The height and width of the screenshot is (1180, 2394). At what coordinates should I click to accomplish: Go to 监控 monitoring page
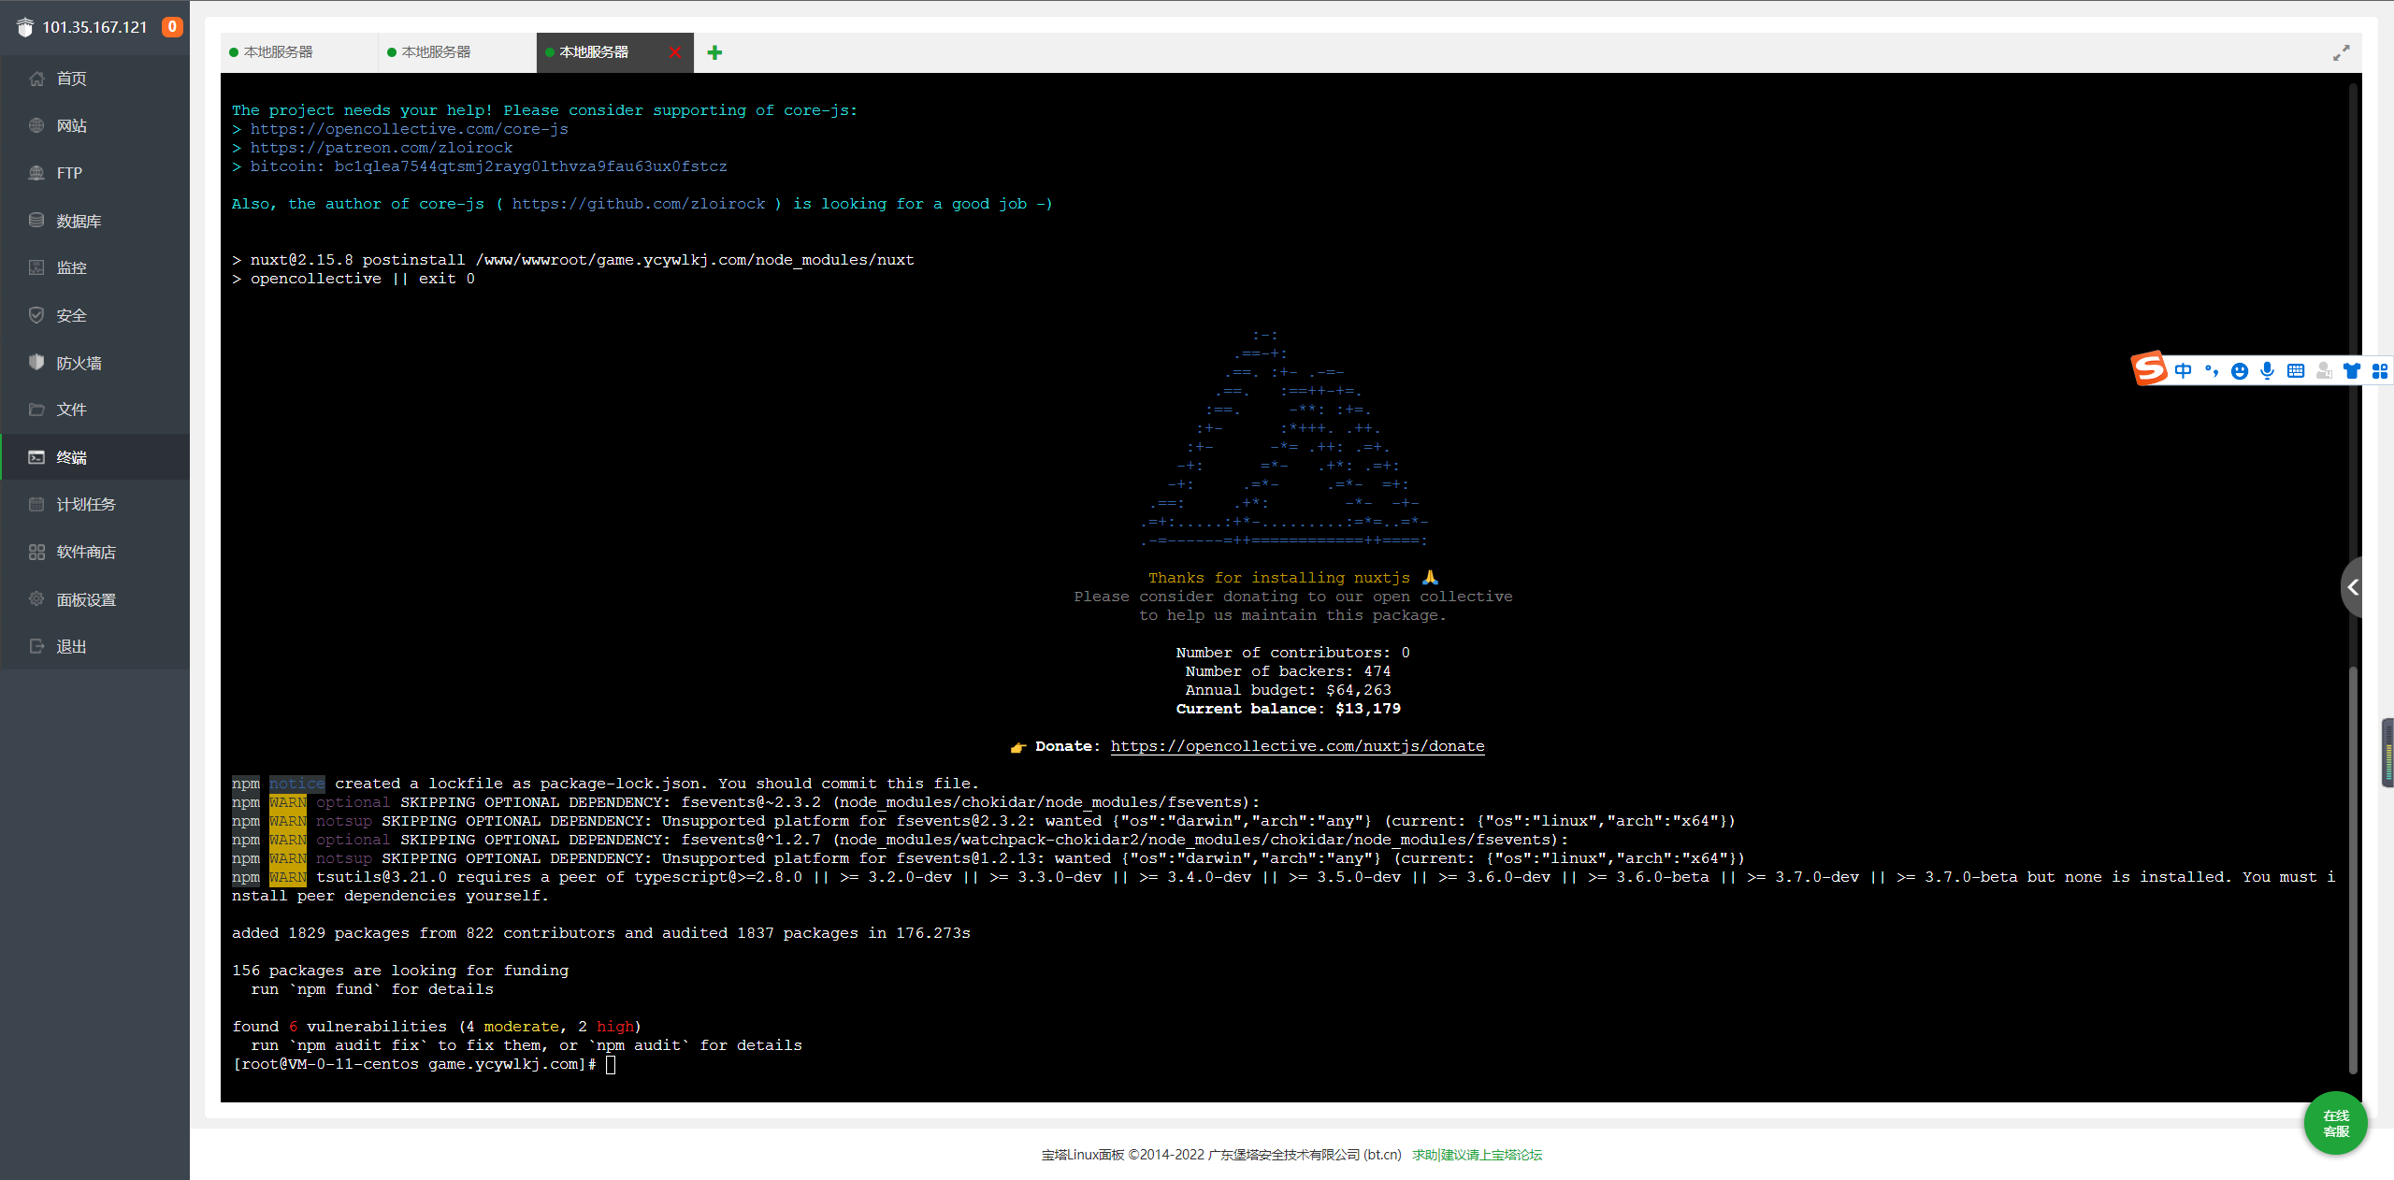coord(71,268)
